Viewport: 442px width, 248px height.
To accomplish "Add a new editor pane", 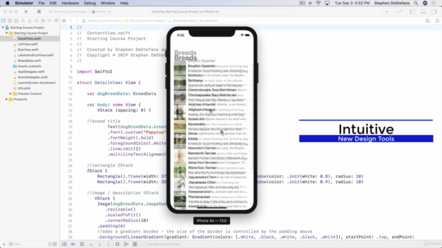I will (x=437, y=21).
